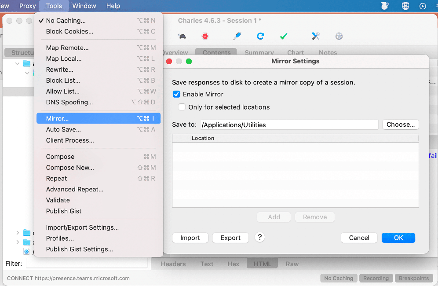
Task: Expand the folder starting with 's'
Action: [x=18, y=232]
